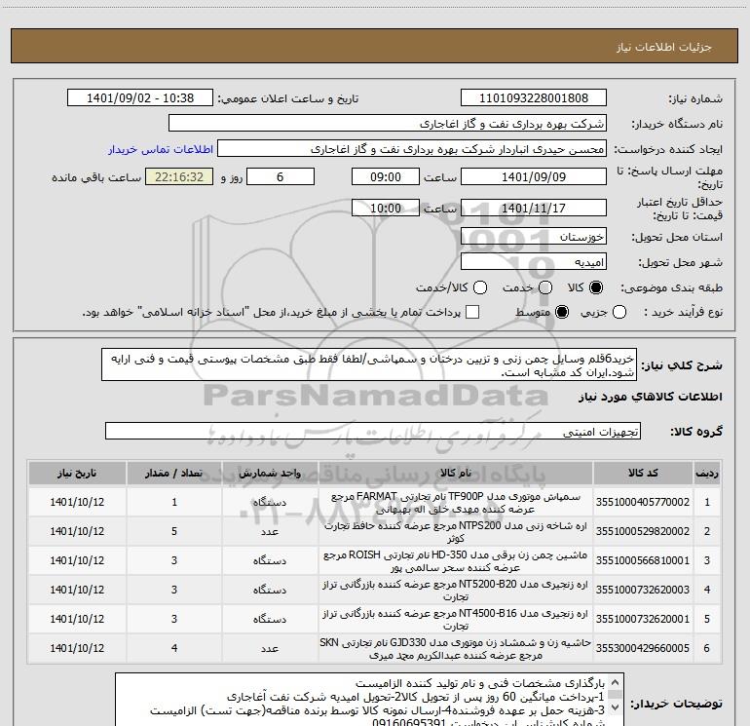
Task: Click quantity 4 in the GJD330 row
Action: (174, 648)
